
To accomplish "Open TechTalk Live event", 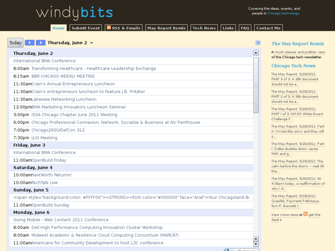I will tap(44, 183).
